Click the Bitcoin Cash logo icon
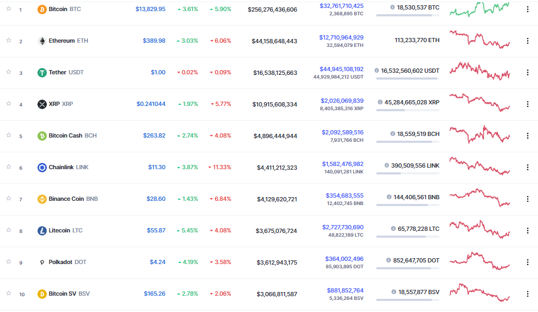Image resolution: width=538 pixels, height=312 pixels. pyautogui.click(x=42, y=136)
